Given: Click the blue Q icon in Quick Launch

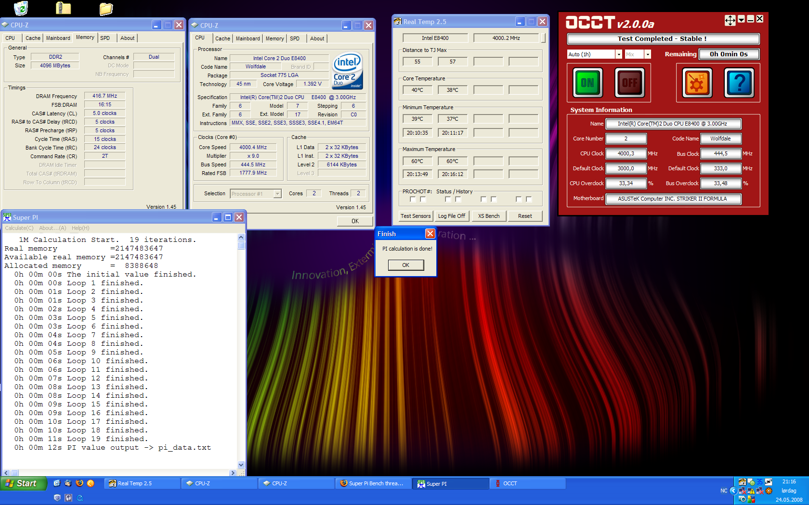Looking at the screenshot, I should click(80, 498).
